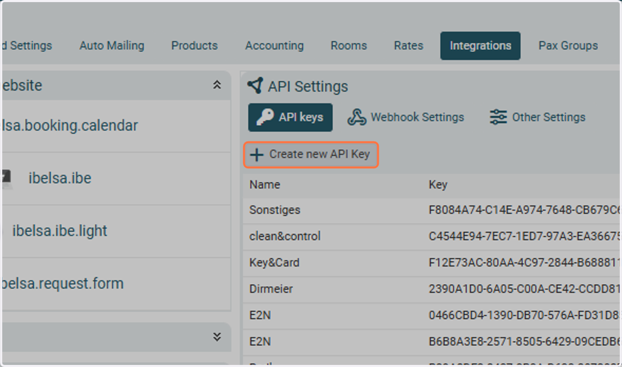This screenshot has height=367, width=622.
Task: Select the Dirmeier row name
Action: click(271, 289)
